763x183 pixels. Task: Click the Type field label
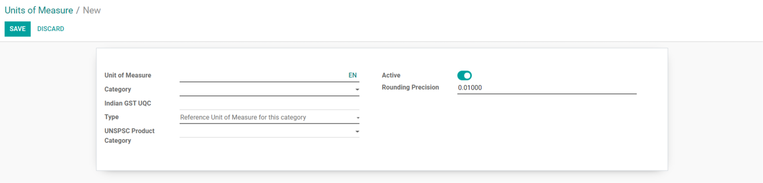[112, 117]
